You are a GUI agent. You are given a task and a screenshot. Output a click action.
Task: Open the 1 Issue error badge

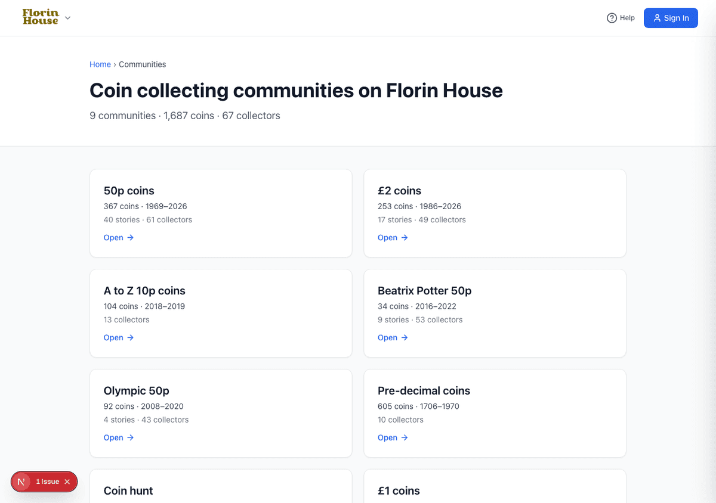tap(47, 482)
